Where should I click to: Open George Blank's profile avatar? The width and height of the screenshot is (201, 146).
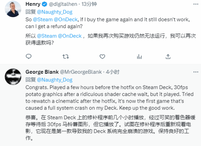pyautogui.click(x=13, y=77)
